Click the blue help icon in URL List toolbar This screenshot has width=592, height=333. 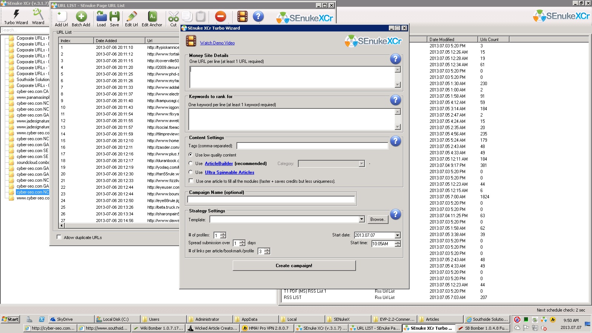click(258, 17)
